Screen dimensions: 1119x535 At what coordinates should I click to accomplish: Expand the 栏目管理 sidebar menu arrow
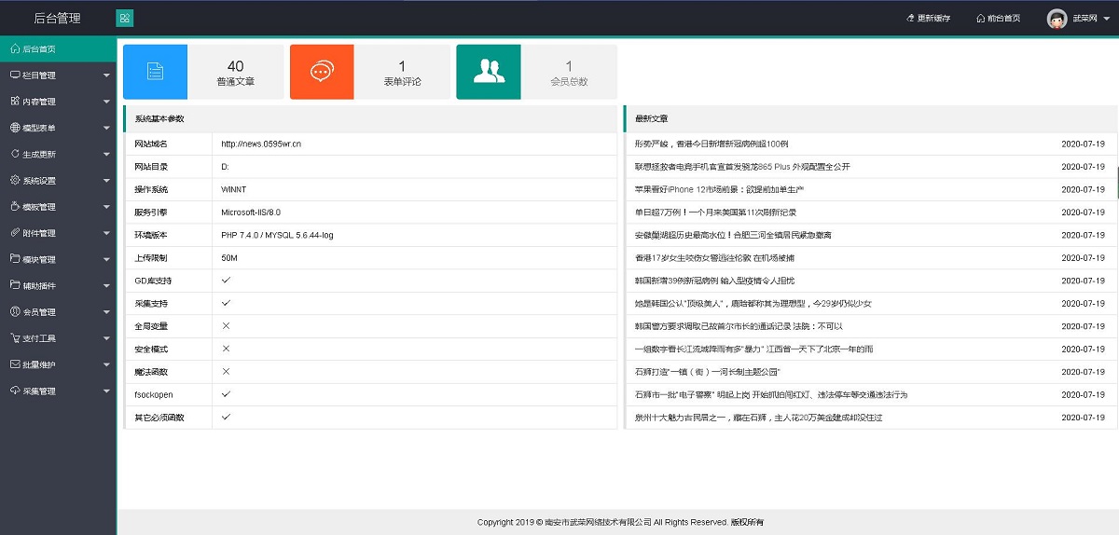pyautogui.click(x=106, y=75)
